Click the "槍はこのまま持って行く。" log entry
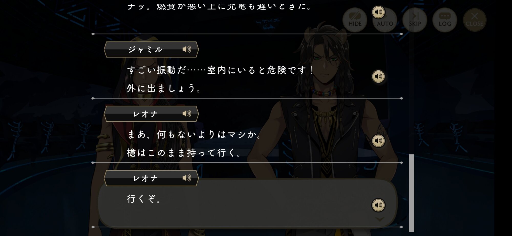 [184, 153]
